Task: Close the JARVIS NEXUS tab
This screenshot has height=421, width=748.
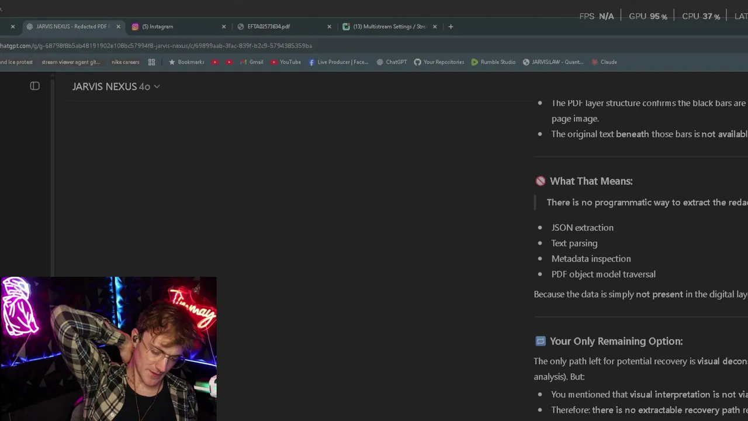Action: tap(118, 26)
